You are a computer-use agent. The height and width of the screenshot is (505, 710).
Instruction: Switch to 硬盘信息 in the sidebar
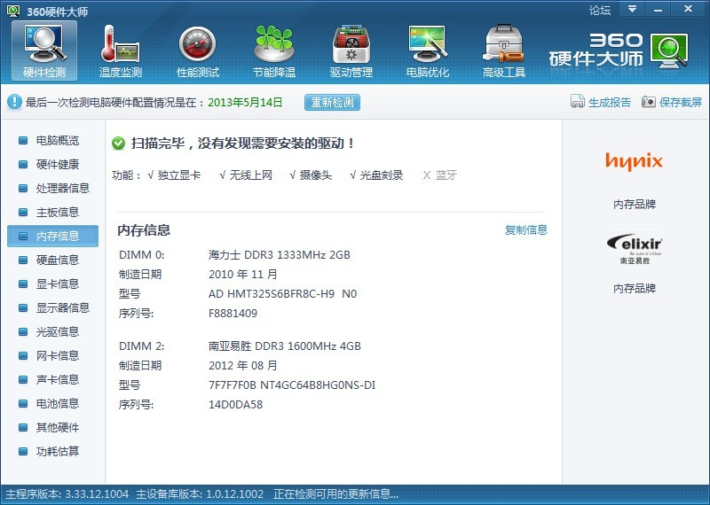(x=57, y=260)
